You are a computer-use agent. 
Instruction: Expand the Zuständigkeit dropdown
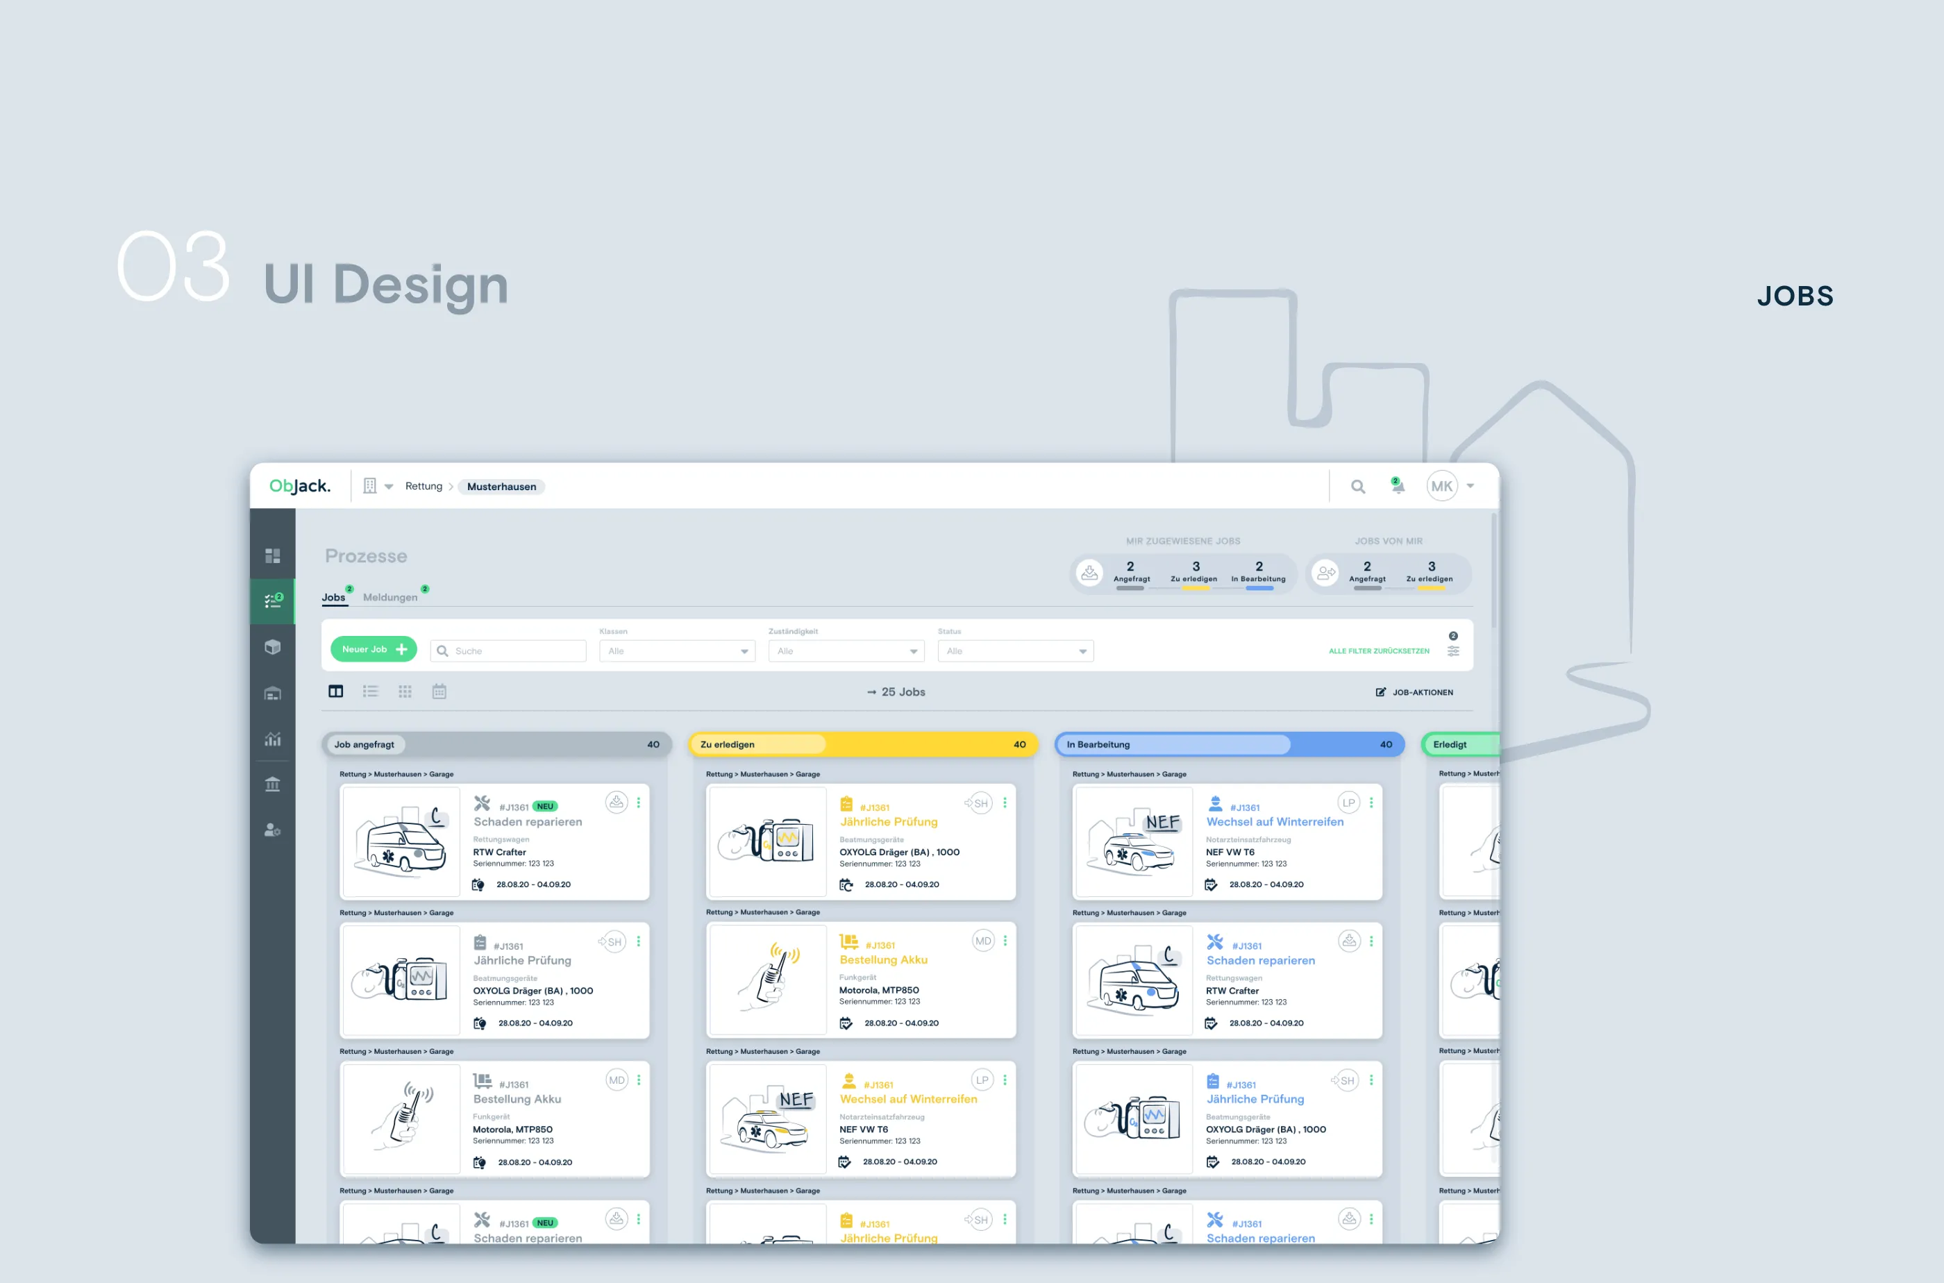[x=846, y=651]
